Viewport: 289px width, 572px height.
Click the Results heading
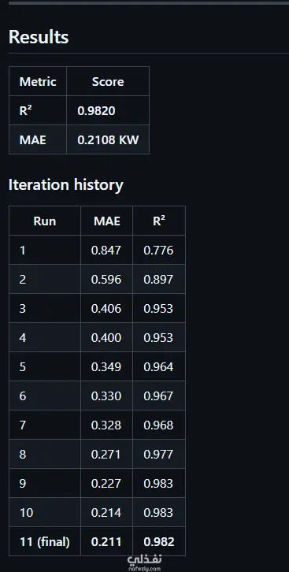(39, 37)
